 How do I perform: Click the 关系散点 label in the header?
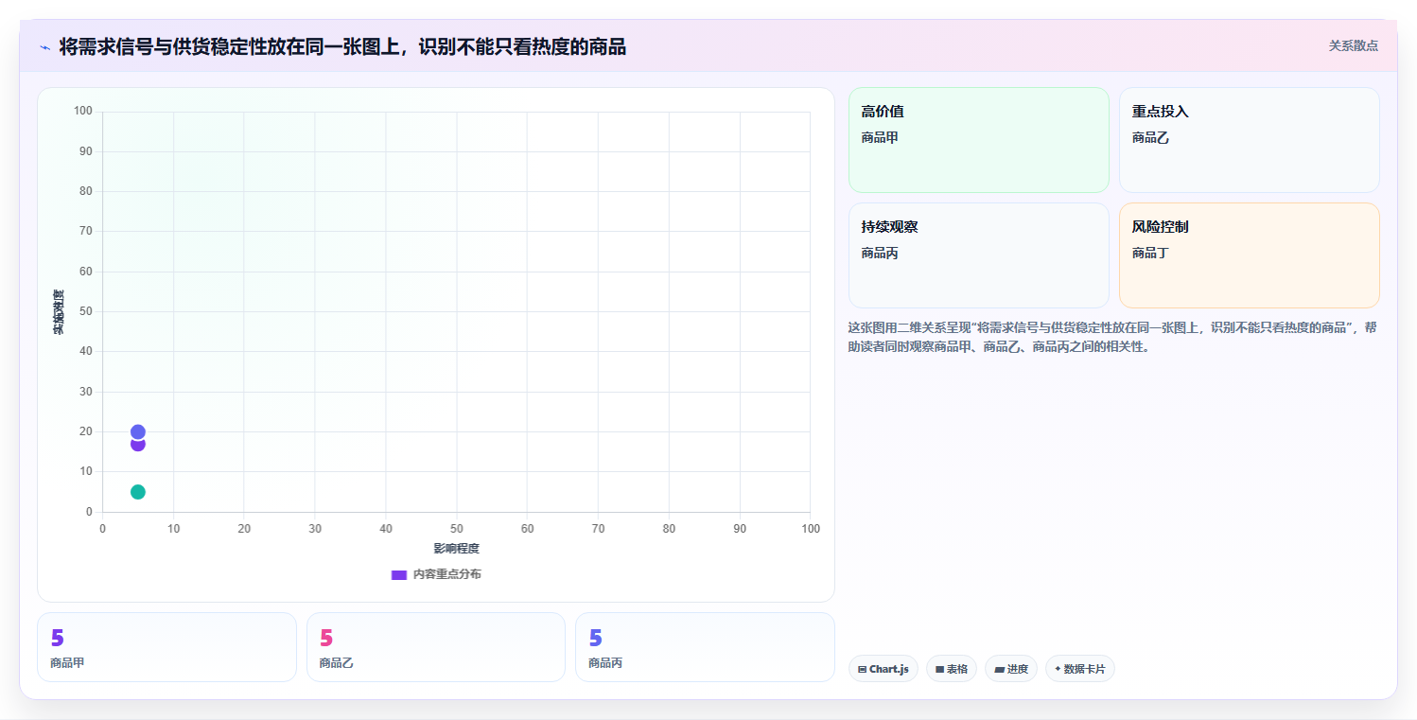point(1354,45)
